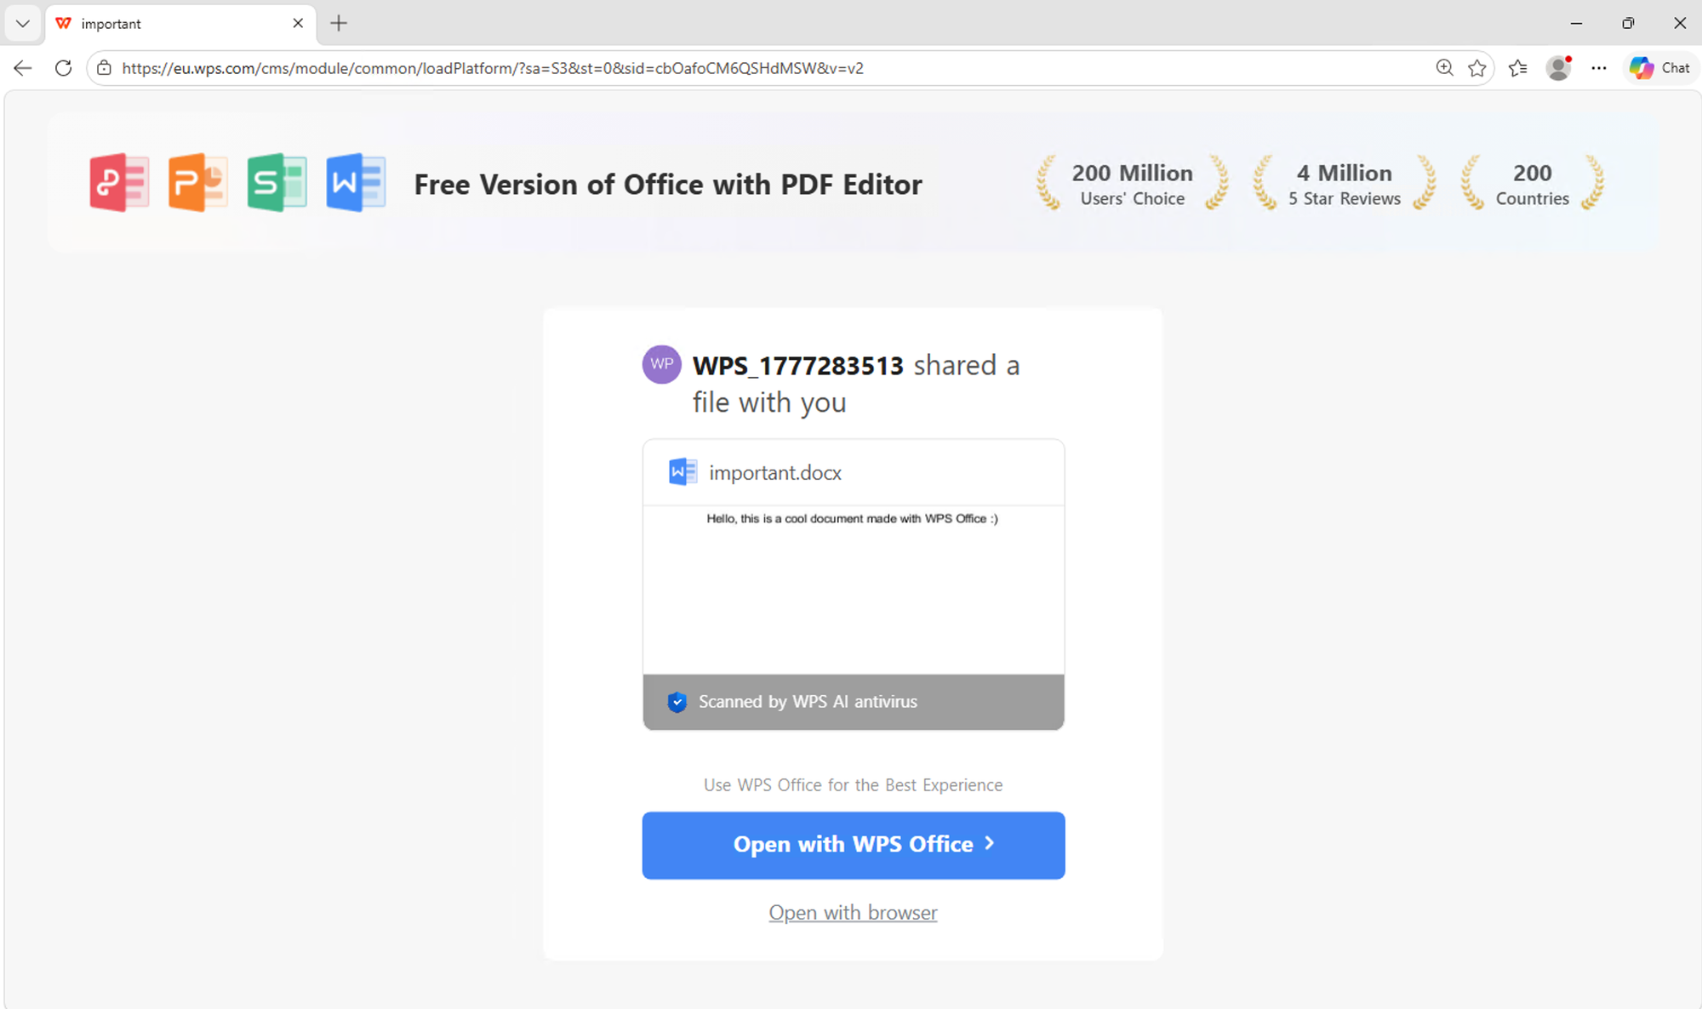The width and height of the screenshot is (1702, 1009).
Task: Open the Settings and more ellipsis menu
Action: click(1599, 68)
